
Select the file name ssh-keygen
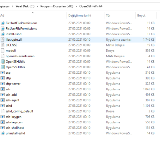[x=14, y=117]
